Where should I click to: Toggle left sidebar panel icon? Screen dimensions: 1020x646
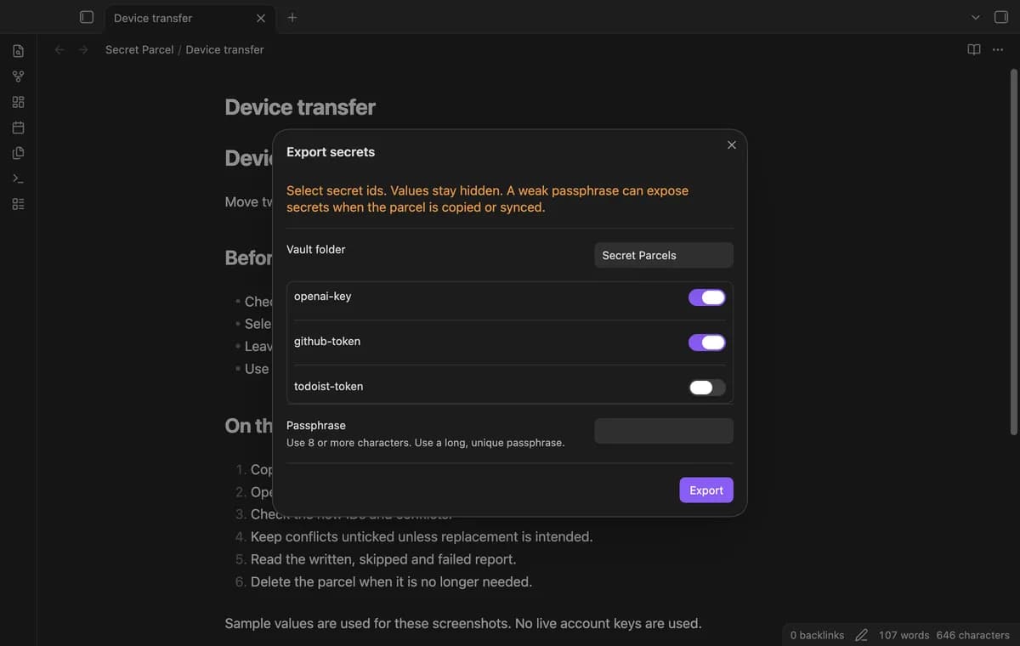86,17
